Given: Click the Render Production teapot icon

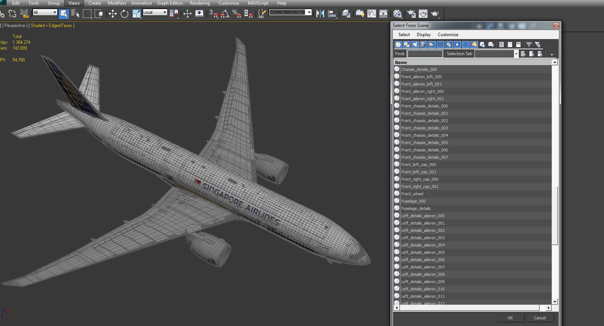Looking at the screenshot, I should [435, 14].
